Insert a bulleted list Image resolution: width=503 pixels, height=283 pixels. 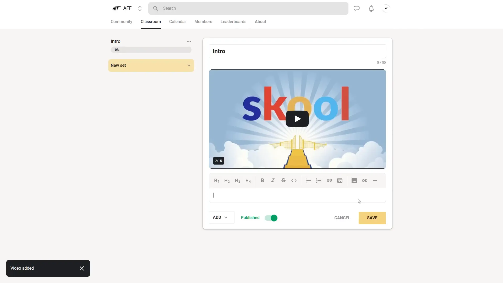pyautogui.click(x=308, y=181)
